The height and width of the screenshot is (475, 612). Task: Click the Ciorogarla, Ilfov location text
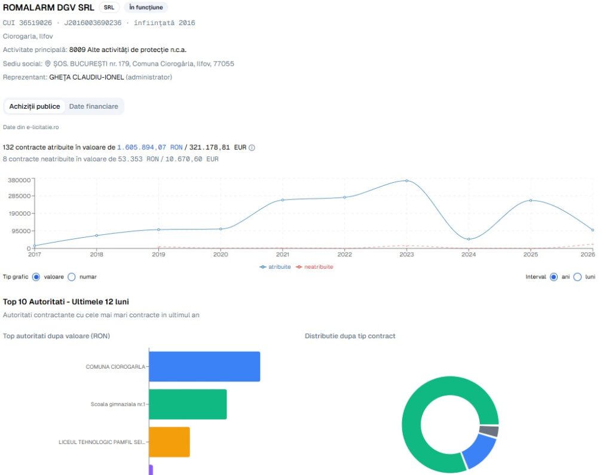click(27, 36)
